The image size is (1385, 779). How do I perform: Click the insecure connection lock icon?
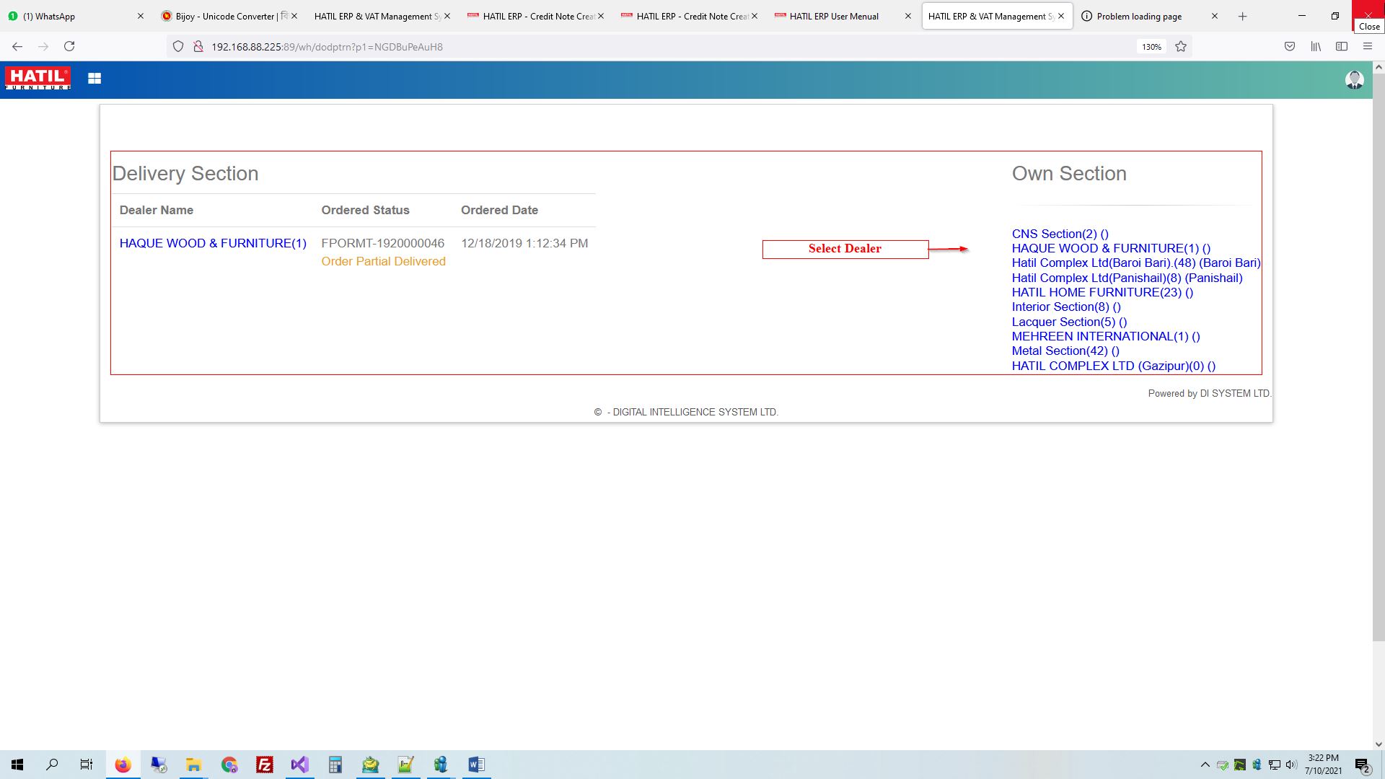[198, 46]
